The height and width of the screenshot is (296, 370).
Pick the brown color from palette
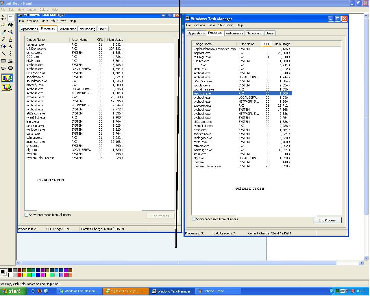pyautogui.click(x=70, y=270)
